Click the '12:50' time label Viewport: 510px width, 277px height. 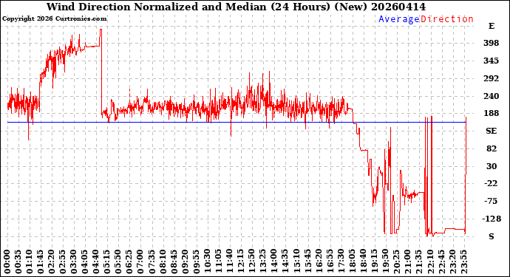pyautogui.click(x=252, y=262)
